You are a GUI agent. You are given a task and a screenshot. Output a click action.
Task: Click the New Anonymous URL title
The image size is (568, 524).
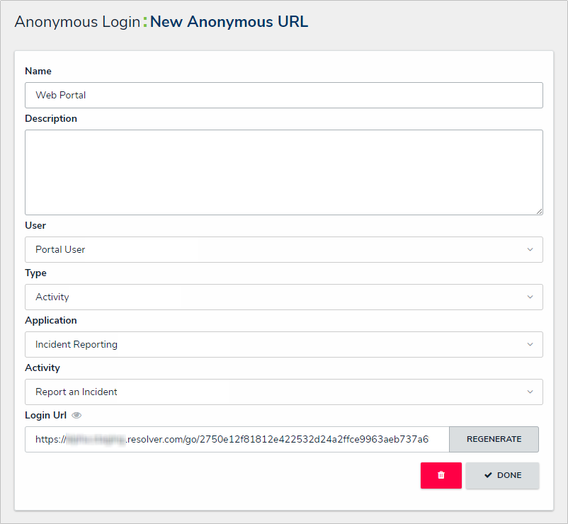[x=229, y=22]
